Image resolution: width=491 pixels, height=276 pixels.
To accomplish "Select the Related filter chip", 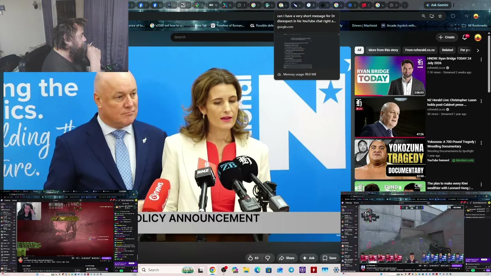I will click(447, 50).
